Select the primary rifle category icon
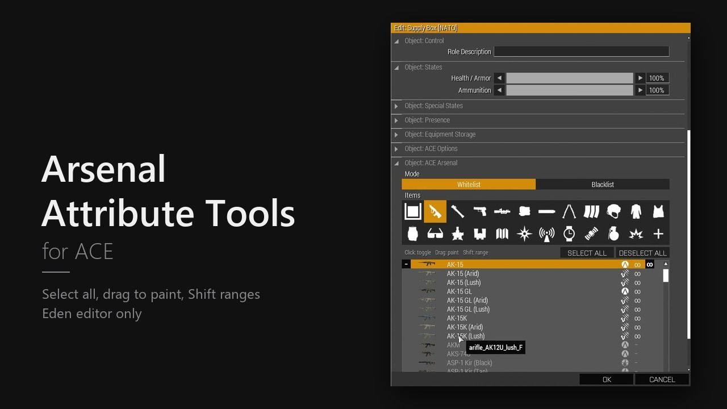This screenshot has height=409, width=727. coord(435,212)
